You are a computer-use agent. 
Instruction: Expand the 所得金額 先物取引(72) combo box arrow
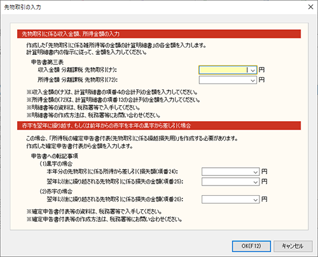click(x=252, y=80)
